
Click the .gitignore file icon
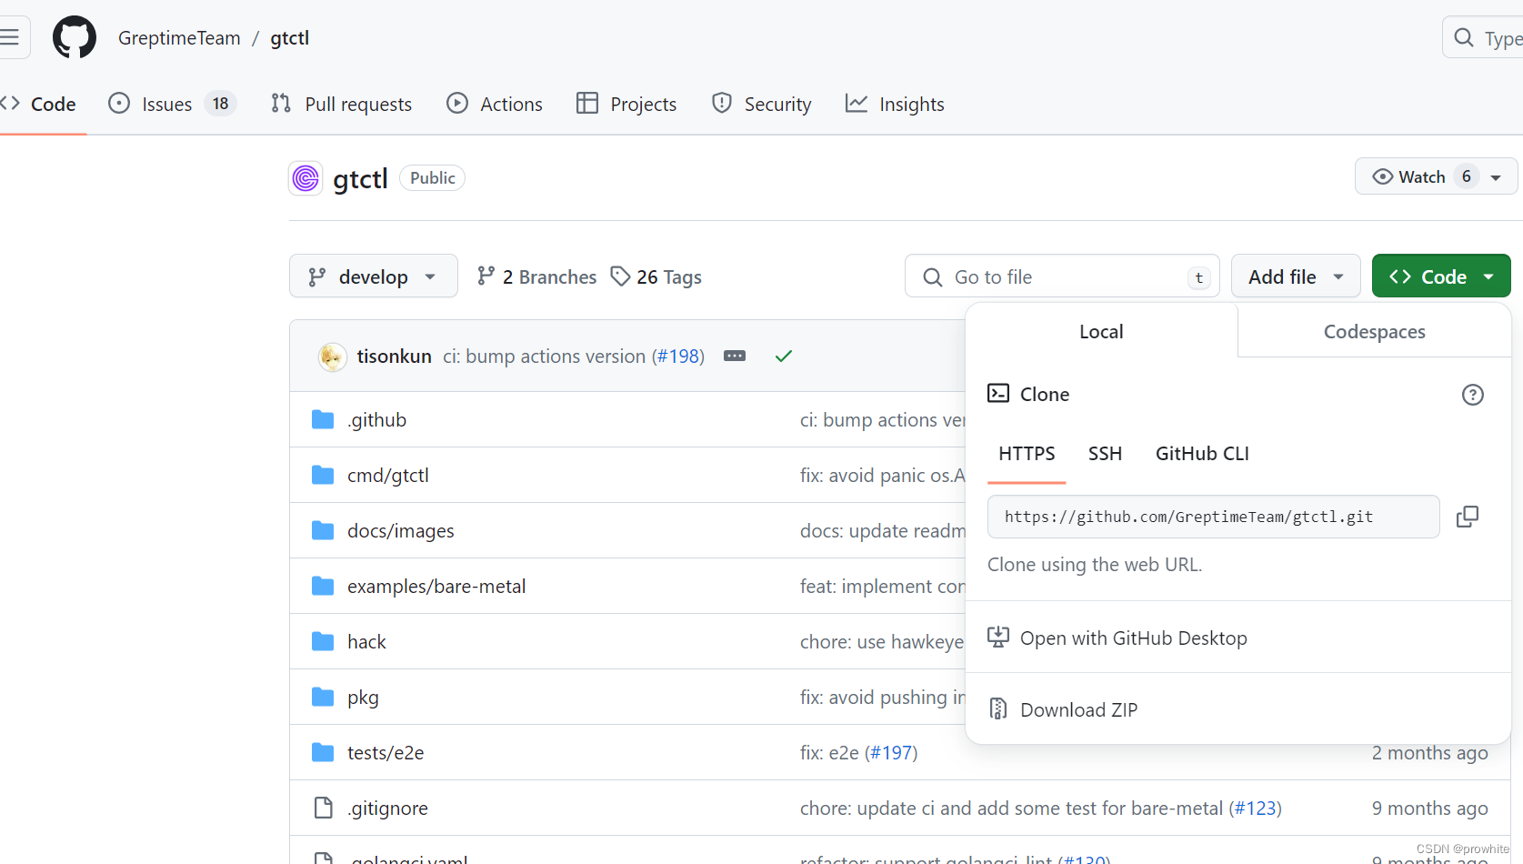pos(323,808)
